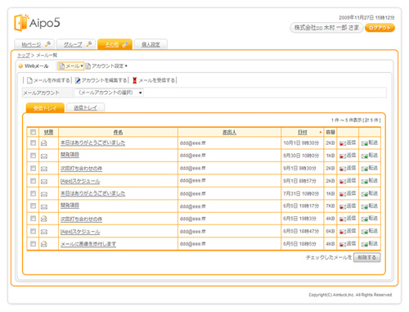Reply icon for the 6月5日 18時5分 mail
Image resolution: width=409 pixels, height=312 pixels.
[343, 244]
